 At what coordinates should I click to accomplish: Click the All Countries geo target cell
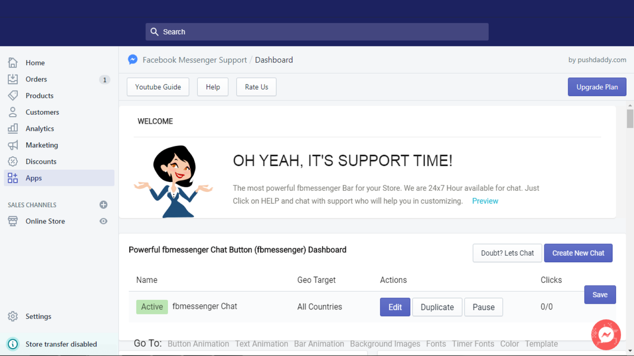pos(319,307)
